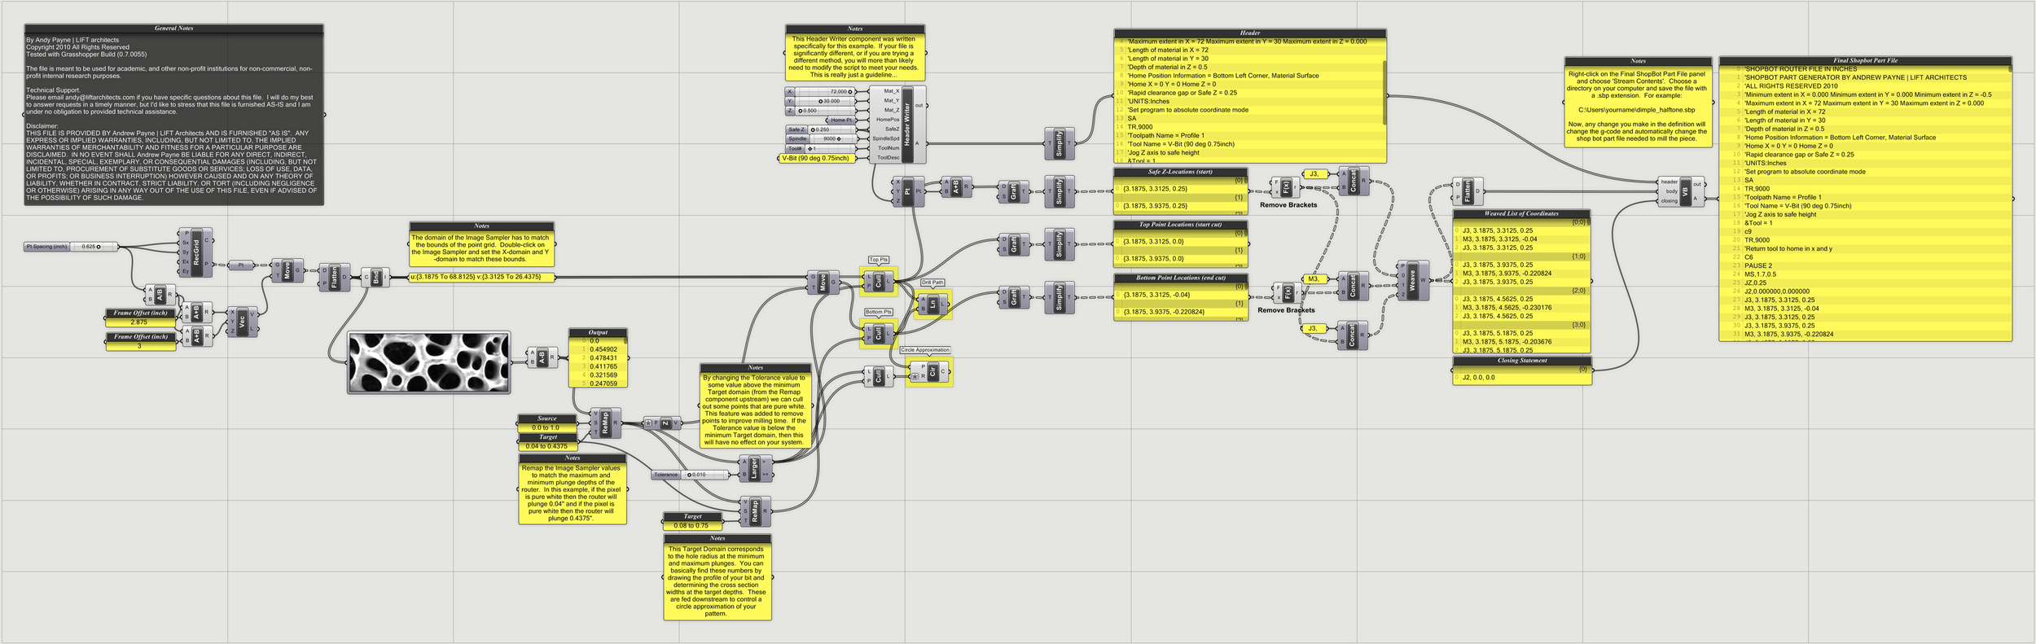
Task: Select the Concat component fed by the M3 panel
Action: pyautogui.click(x=1354, y=286)
